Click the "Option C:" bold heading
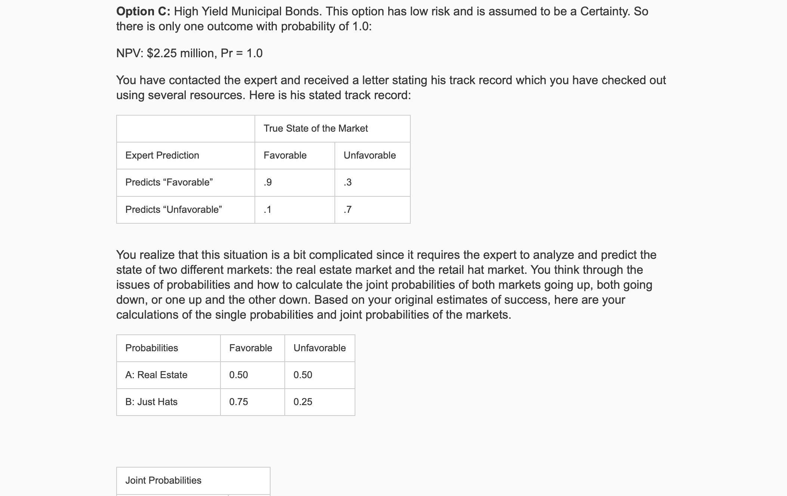 click(143, 12)
